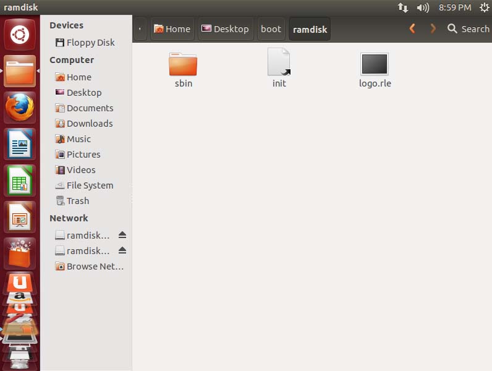The width and height of the screenshot is (492, 371).
Task: Open Pictures in sidebar
Action: pos(77,155)
